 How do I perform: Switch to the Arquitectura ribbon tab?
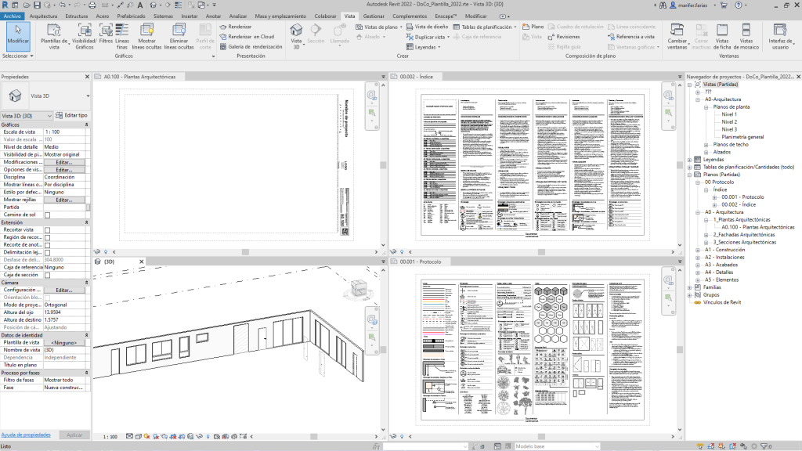(44, 15)
